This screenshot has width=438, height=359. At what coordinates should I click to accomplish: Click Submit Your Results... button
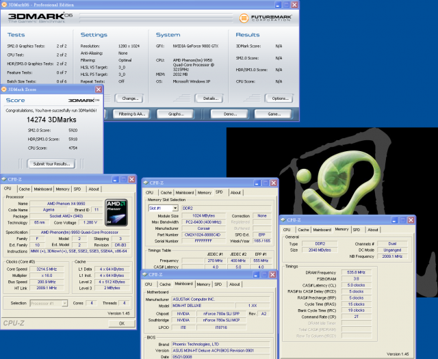tap(51, 164)
